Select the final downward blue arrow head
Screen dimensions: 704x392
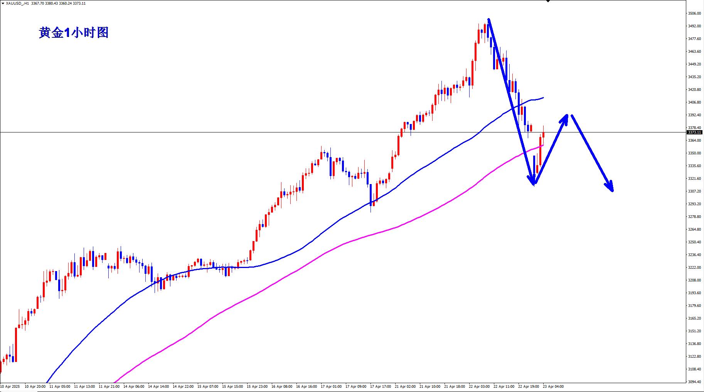point(610,187)
